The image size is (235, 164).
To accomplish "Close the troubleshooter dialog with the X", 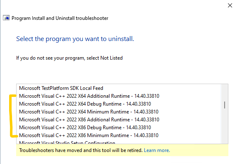I will [x=230, y=5].
